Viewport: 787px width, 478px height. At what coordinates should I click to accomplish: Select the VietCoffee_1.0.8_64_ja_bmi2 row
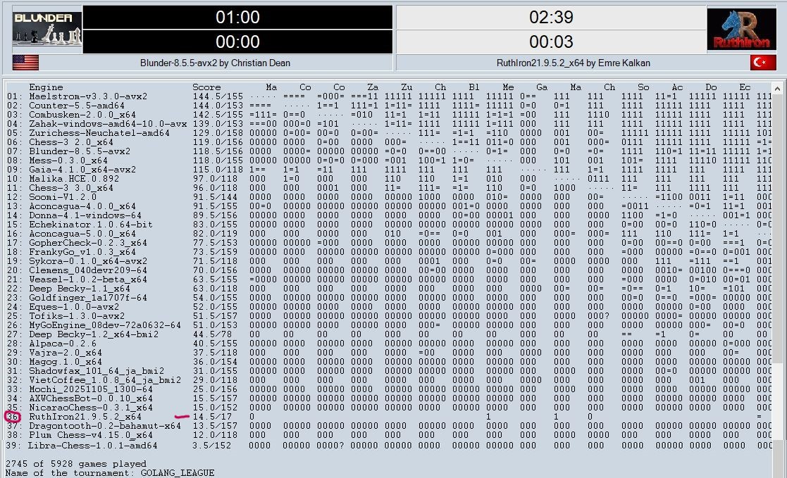pyautogui.click(x=389, y=380)
